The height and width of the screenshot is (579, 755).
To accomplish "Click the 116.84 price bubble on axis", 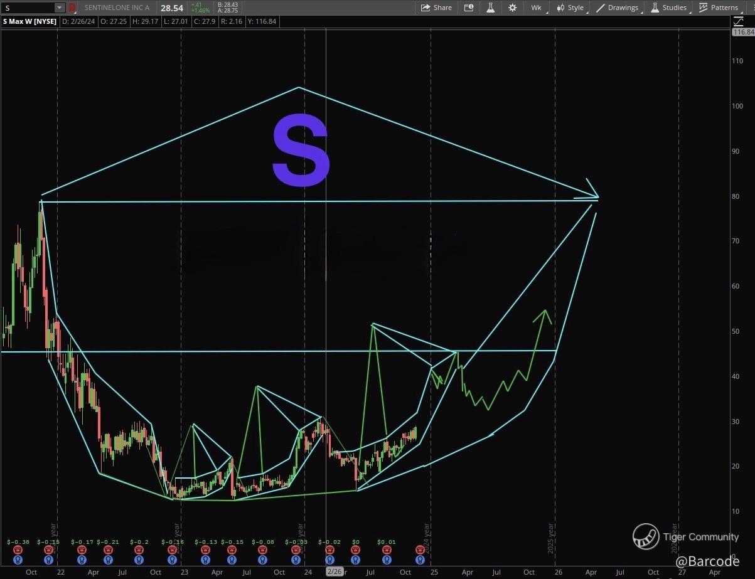I will coord(743,31).
